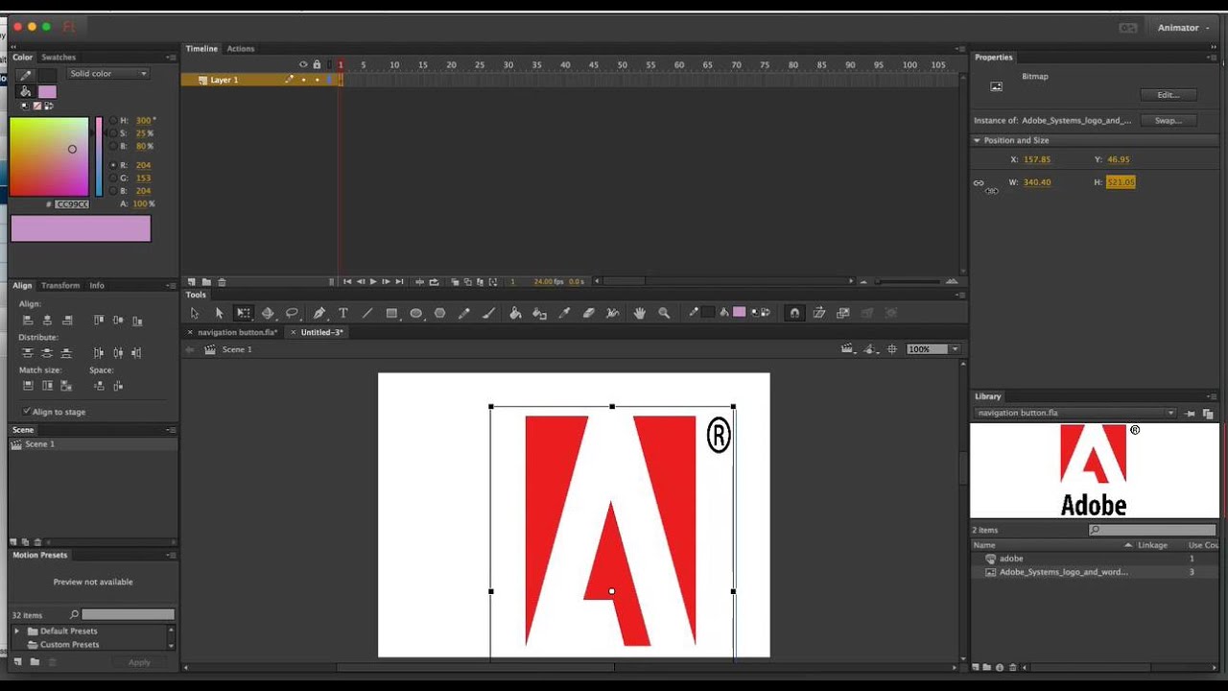1228x691 pixels.
Task: Toggle Layer 1 visibility dot
Action: [x=303, y=80]
